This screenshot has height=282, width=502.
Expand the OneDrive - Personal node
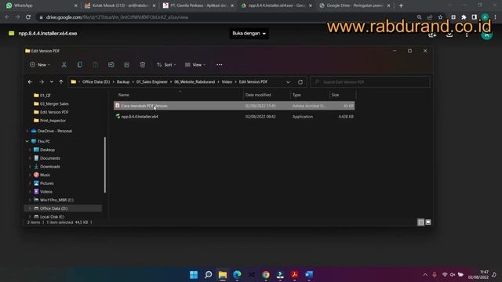tap(27, 131)
